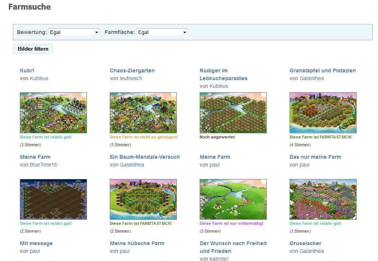Visit author paul under Mit message

pyautogui.click(x=35, y=251)
